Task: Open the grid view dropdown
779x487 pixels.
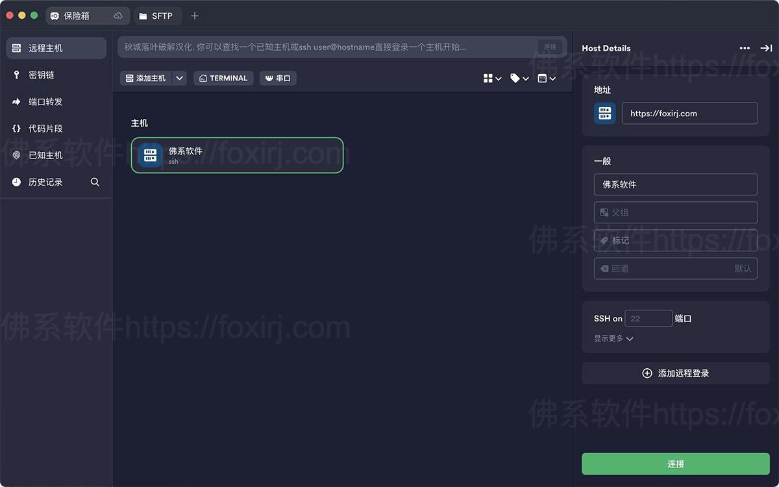Action: [491, 78]
